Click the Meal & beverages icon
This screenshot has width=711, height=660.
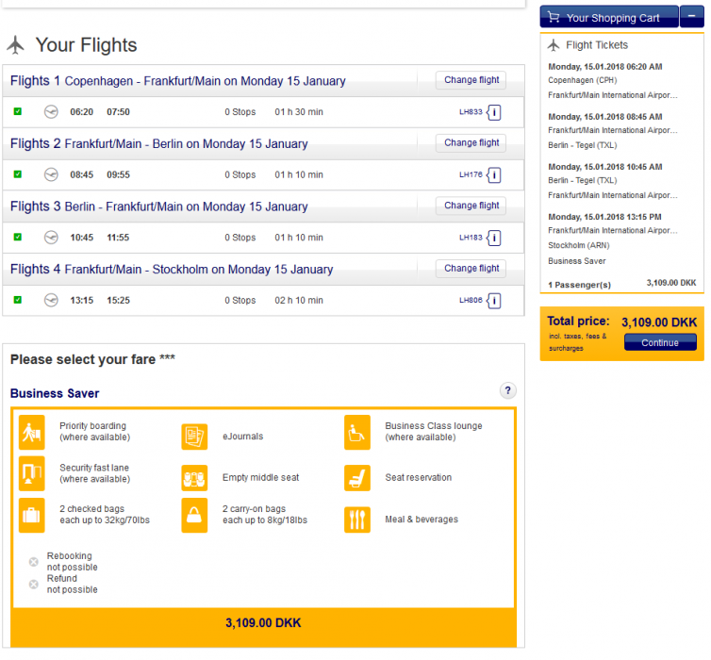pyautogui.click(x=357, y=520)
